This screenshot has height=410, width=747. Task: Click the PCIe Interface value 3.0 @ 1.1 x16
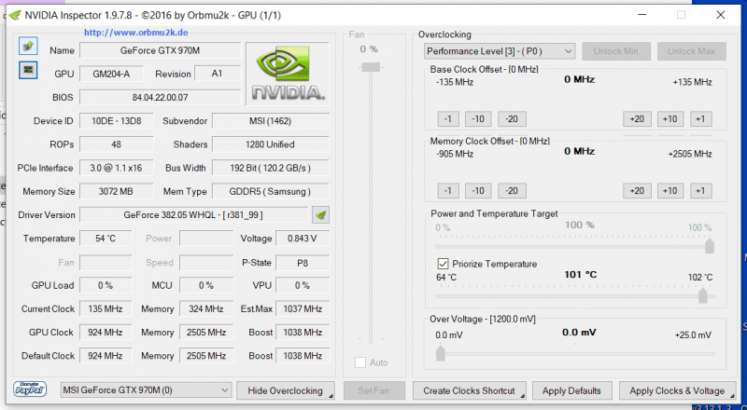(116, 168)
